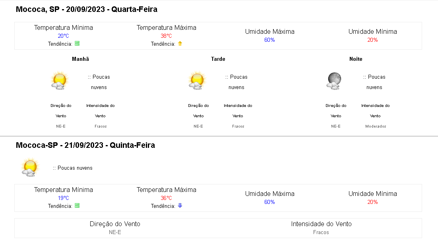The height and width of the screenshot is (246, 438).
Task: Click the Mococa-SP 21/09/2023 heading
Action: [85, 145]
